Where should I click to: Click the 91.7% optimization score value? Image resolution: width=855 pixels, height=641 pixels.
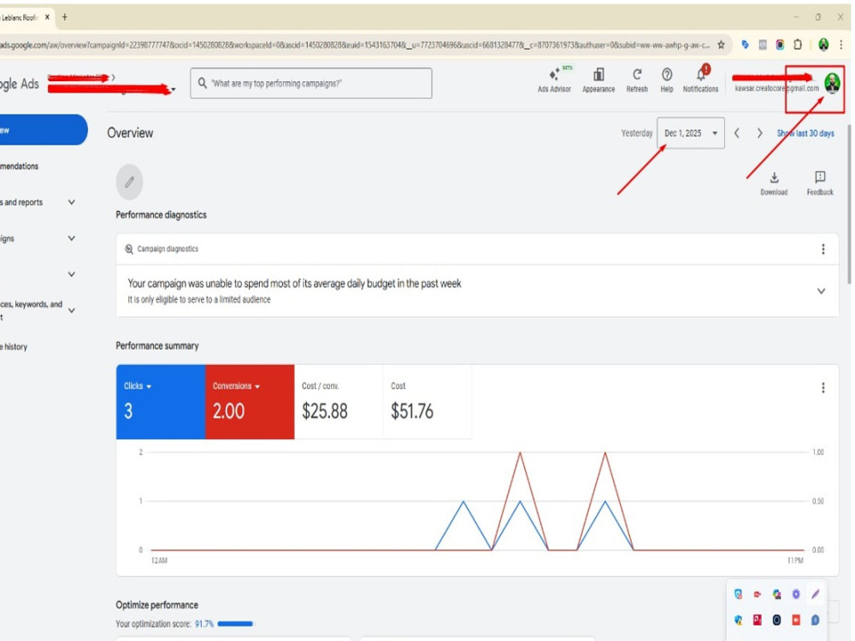point(204,624)
